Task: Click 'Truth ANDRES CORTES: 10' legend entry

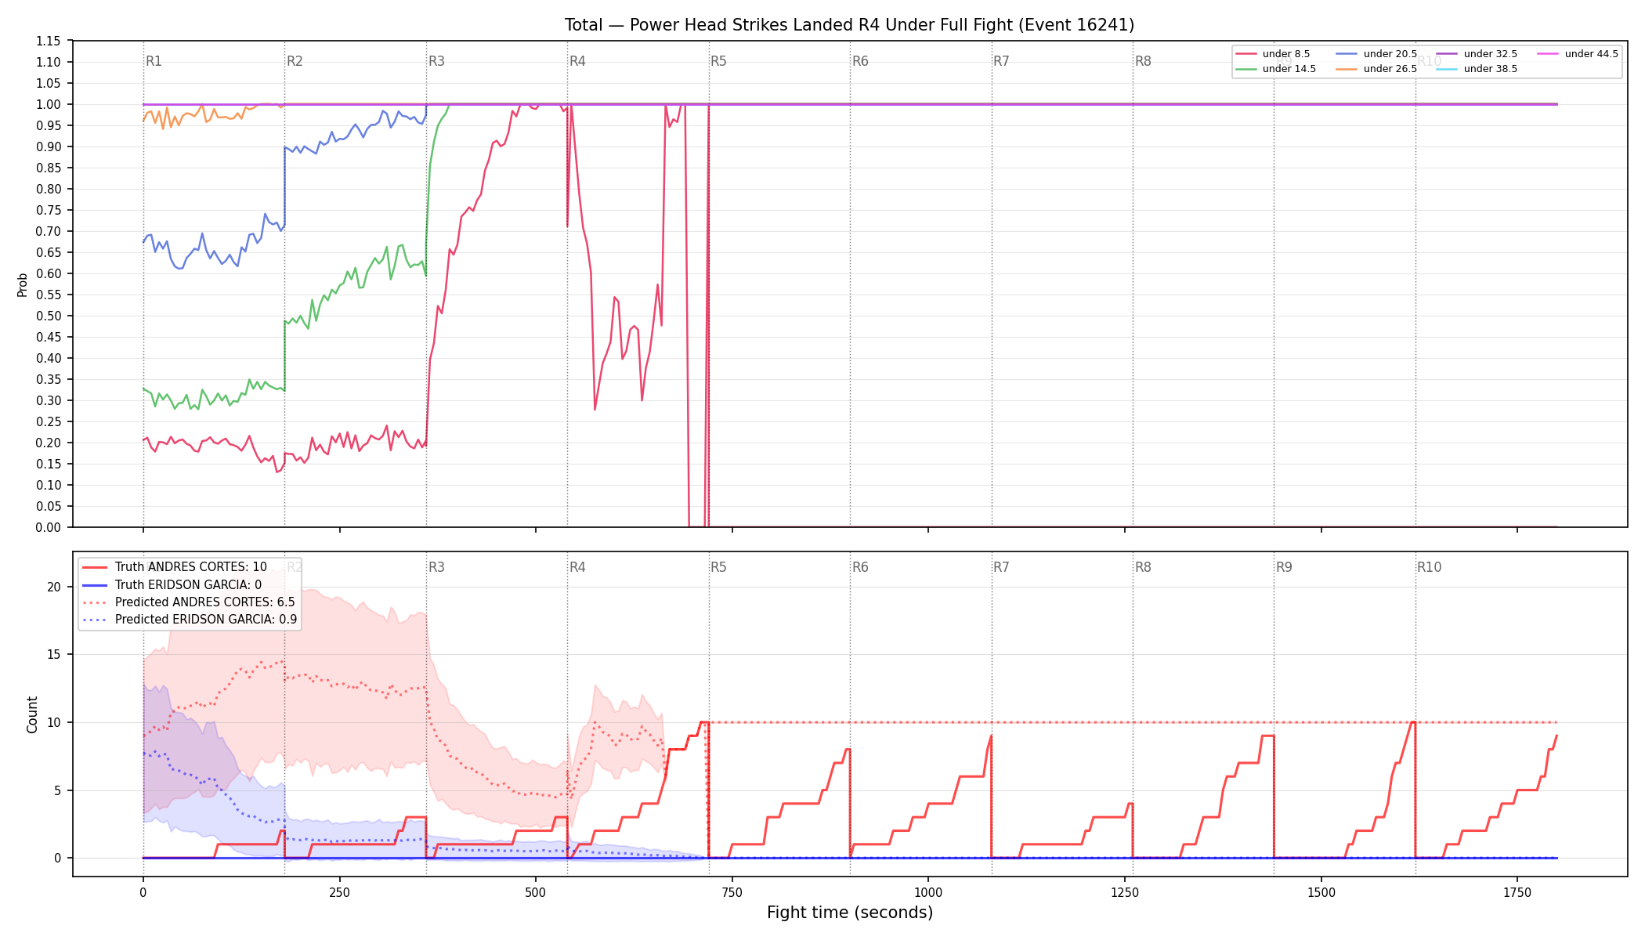Action: [175, 567]
